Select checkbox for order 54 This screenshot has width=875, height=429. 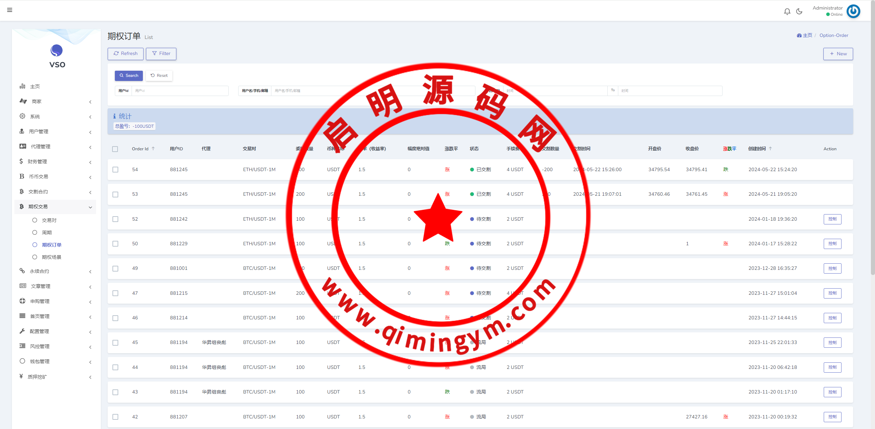pyautogui.click(x=116, y=170)
